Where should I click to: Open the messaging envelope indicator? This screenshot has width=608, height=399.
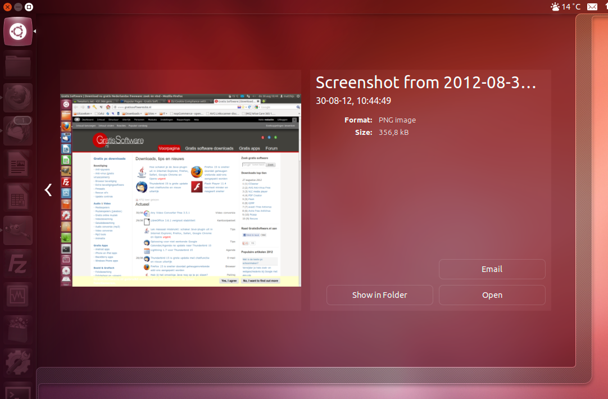[x=592, y=7]
